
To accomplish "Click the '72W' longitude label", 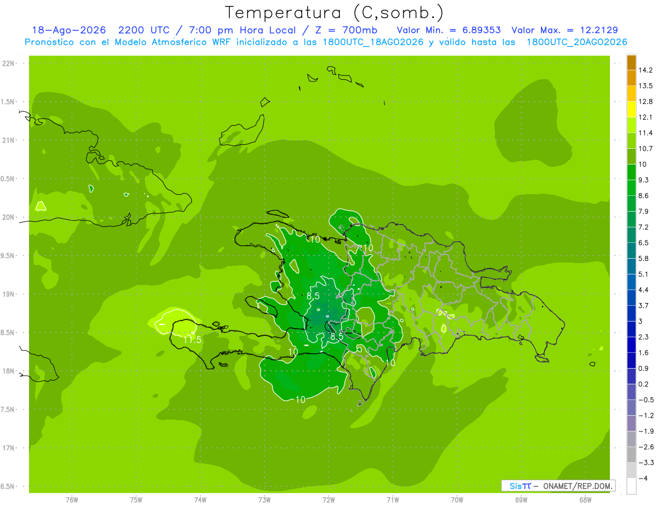I will [x=328, y=500].
